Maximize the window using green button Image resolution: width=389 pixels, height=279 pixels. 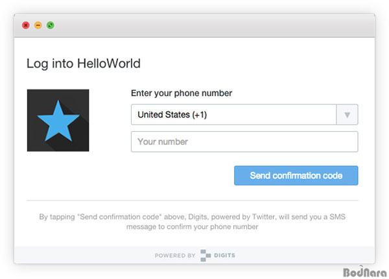(51, 25)
